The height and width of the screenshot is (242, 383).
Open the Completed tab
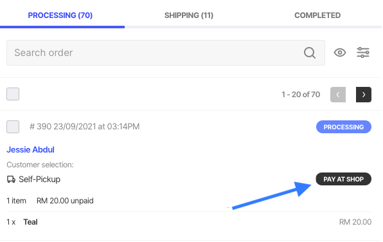317,15
